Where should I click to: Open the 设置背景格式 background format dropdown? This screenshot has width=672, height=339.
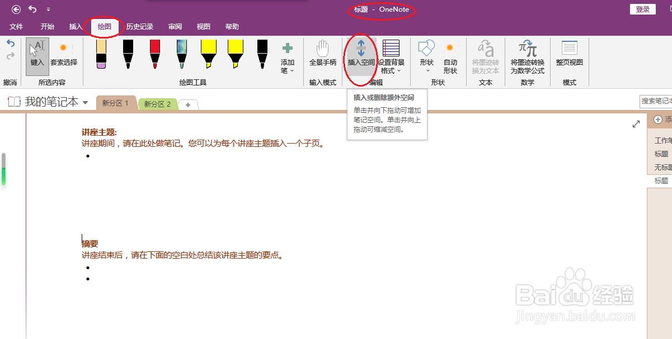391,57
